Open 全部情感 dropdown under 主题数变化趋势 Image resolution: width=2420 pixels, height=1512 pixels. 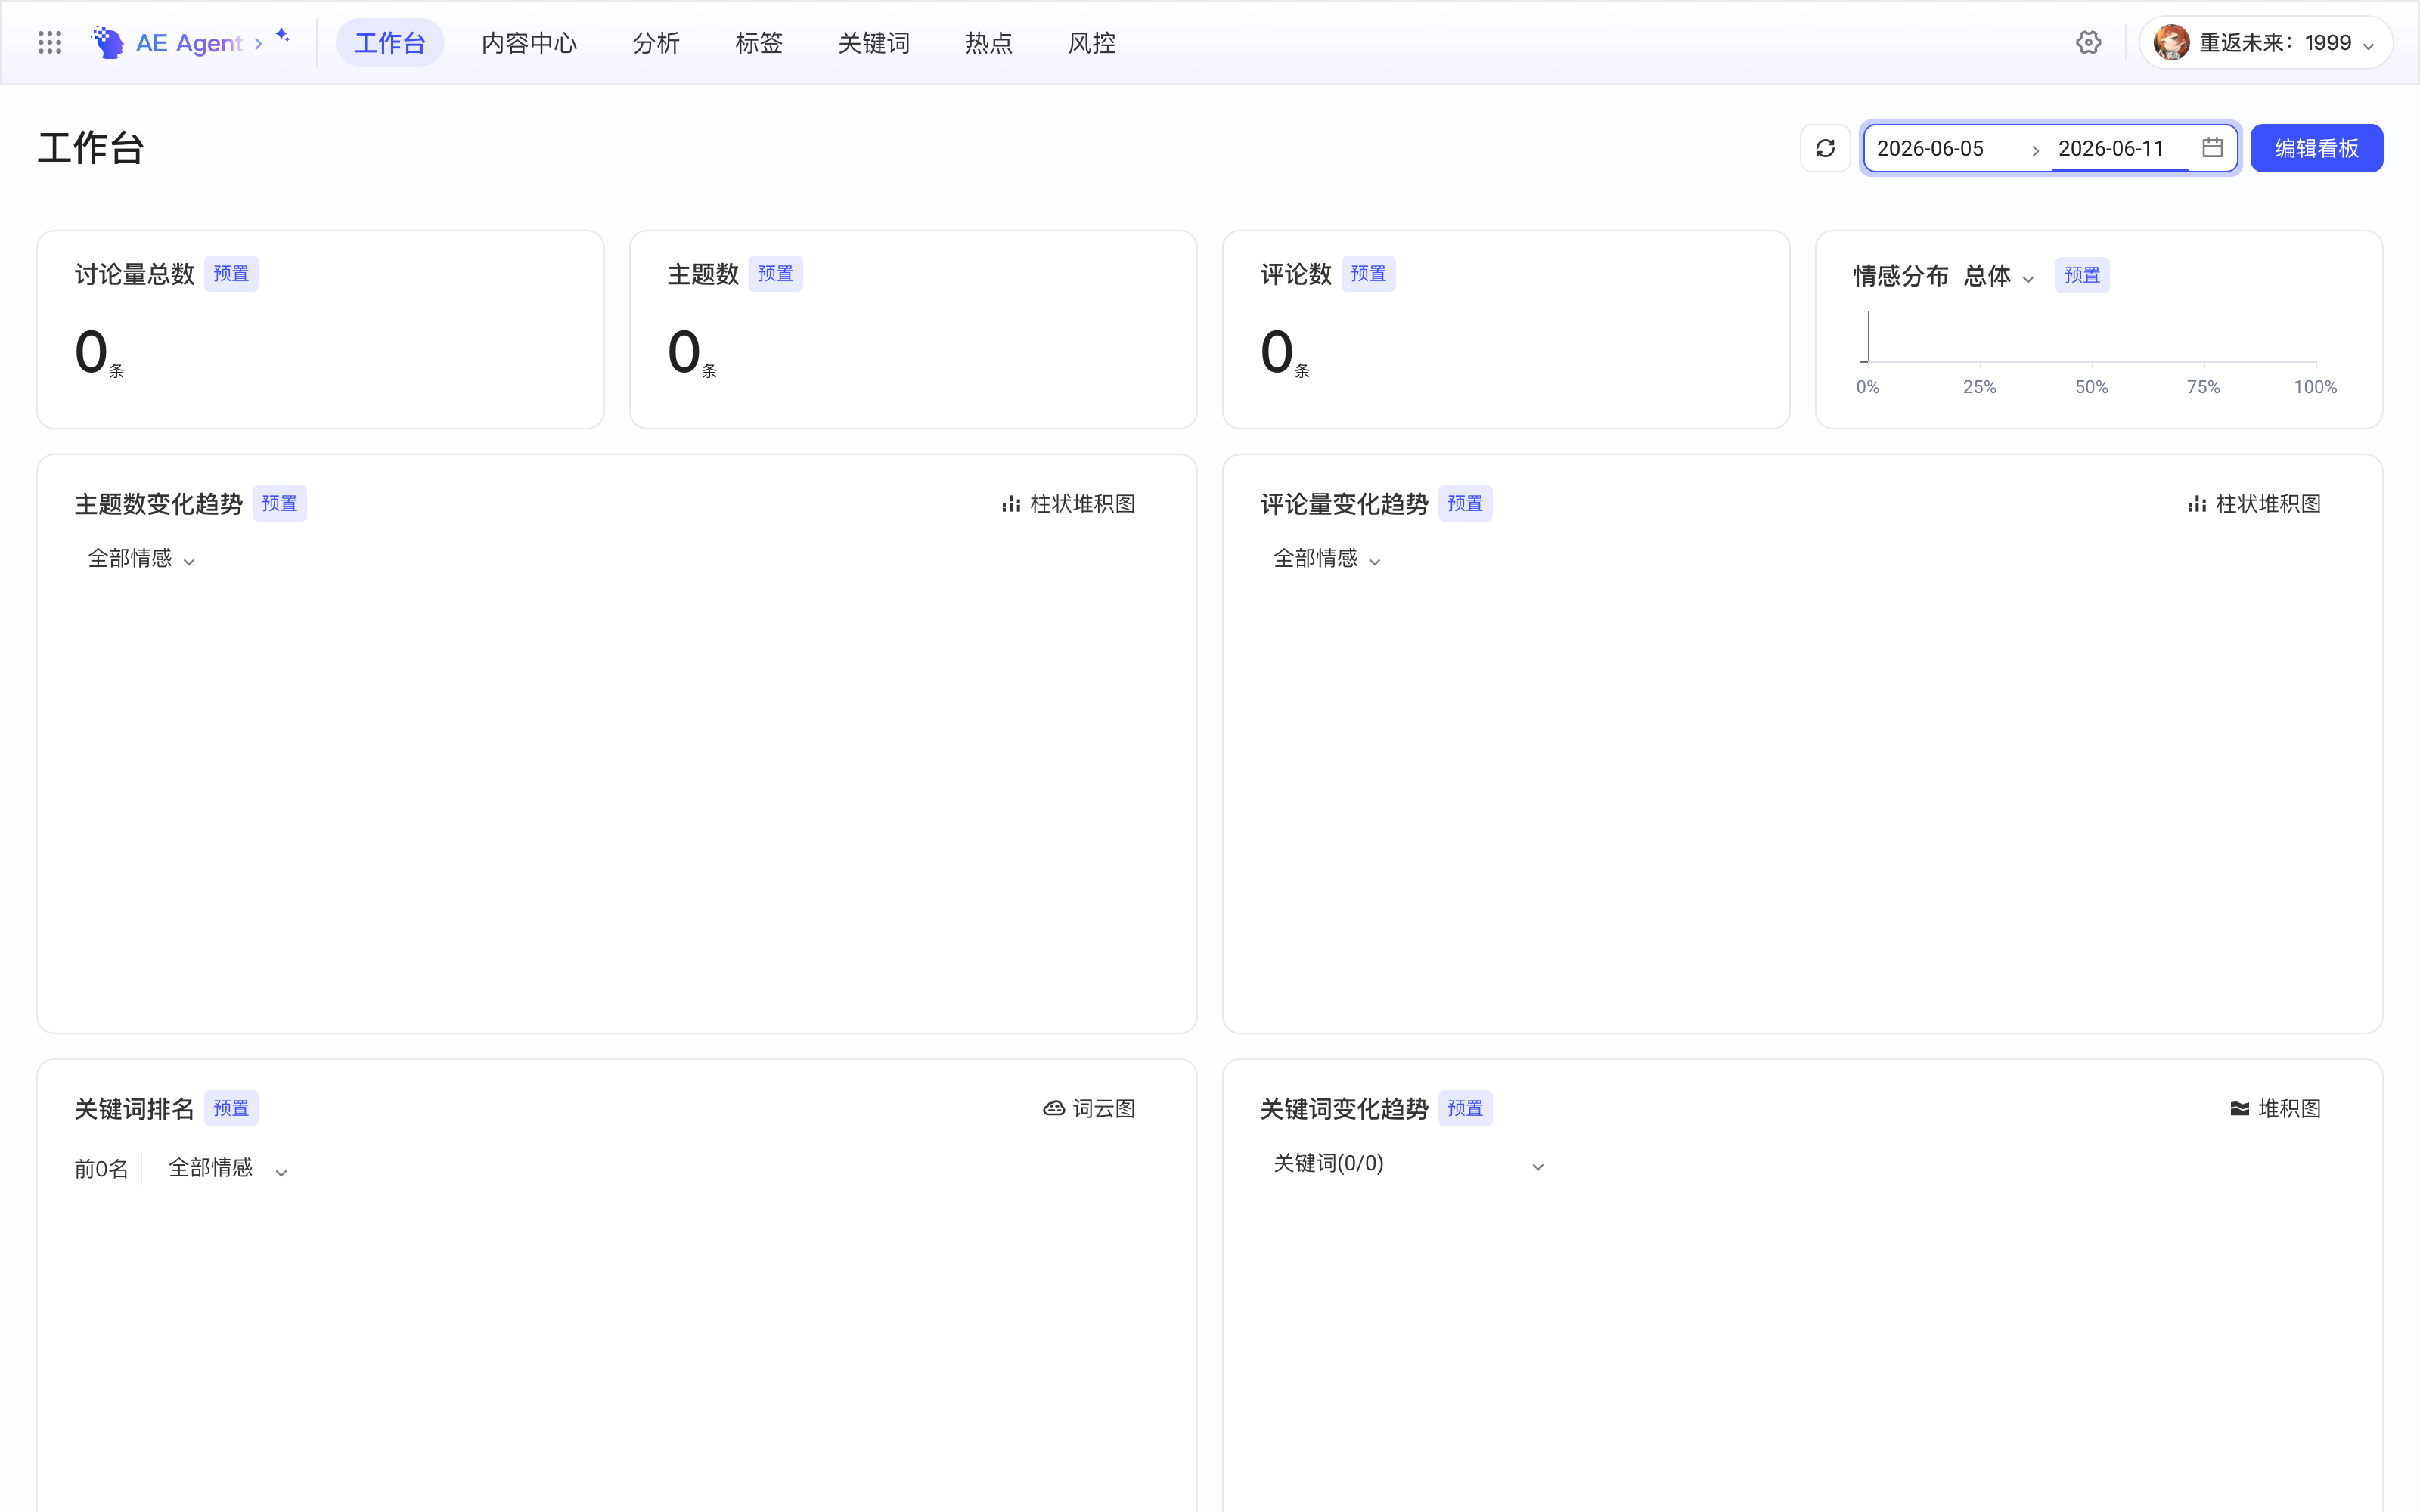coord(141,558)
